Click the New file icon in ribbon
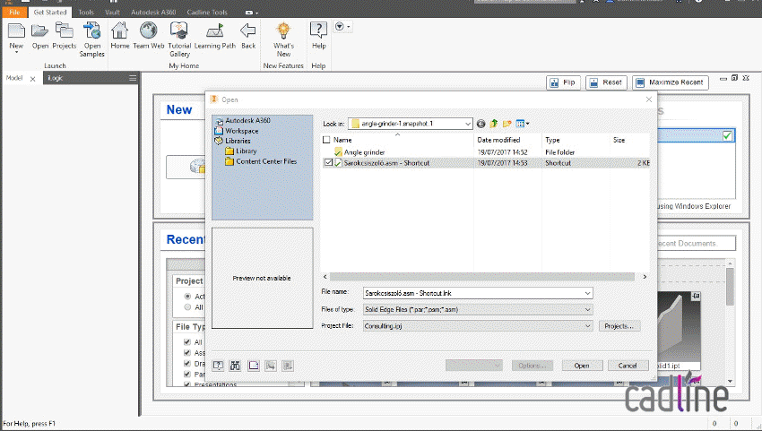Screen dimensions: 762x431 click(16, 31)
